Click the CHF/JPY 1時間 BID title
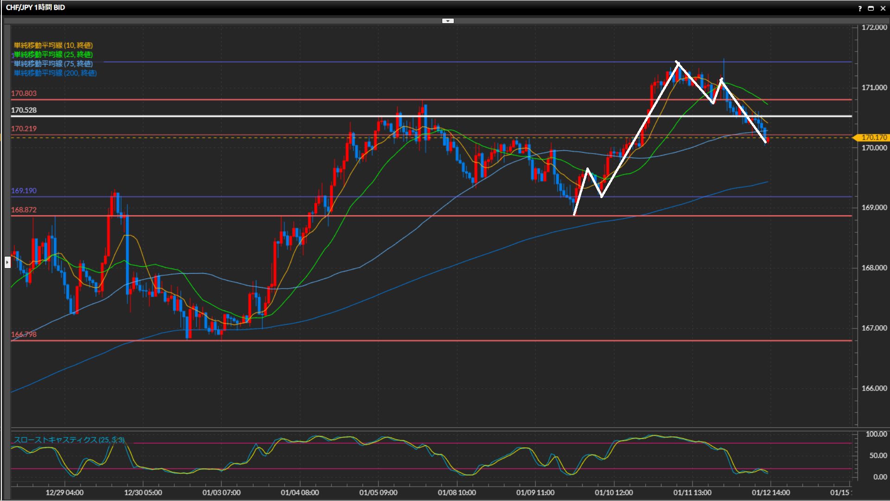This screenshot has width=890, height=501. [35, 7]
